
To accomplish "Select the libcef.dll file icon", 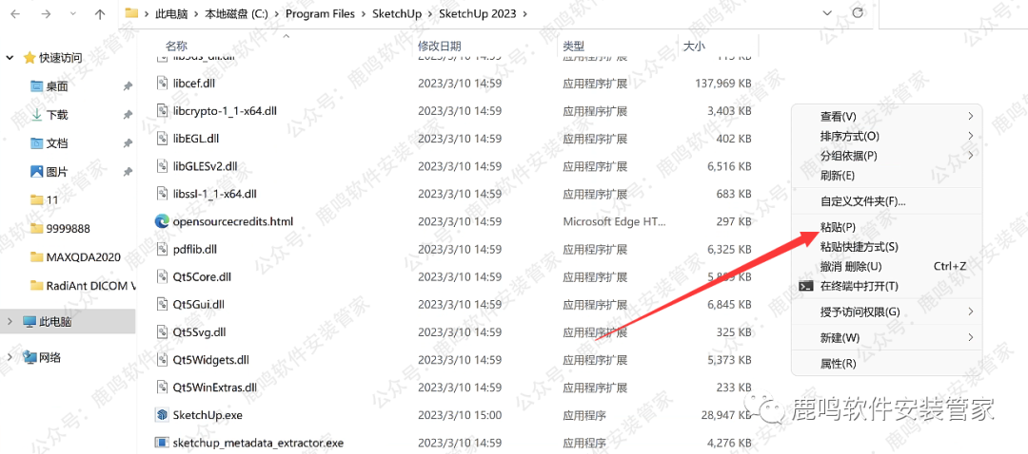I will click(162, 83).
